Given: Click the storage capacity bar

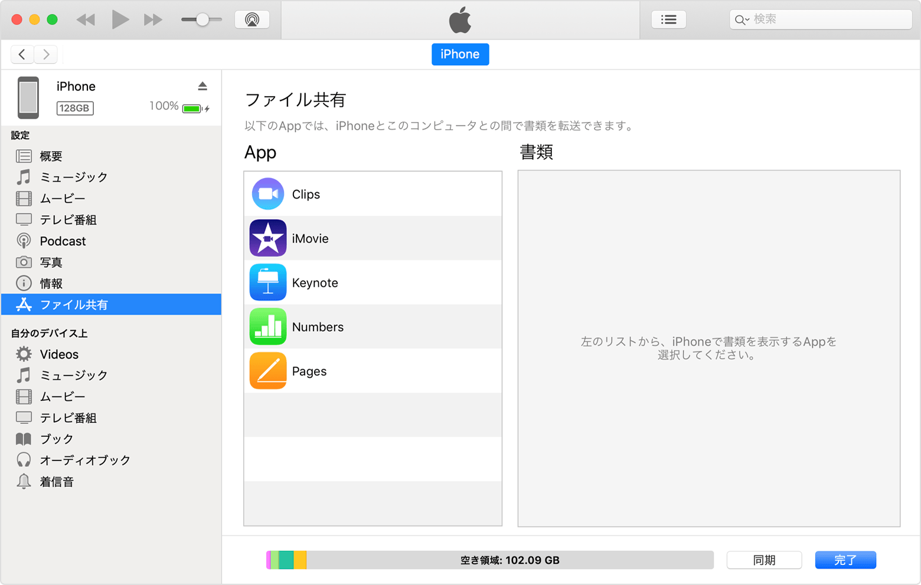Looking at the screenshot, I should pyautogui.click(x=490, y=560).
